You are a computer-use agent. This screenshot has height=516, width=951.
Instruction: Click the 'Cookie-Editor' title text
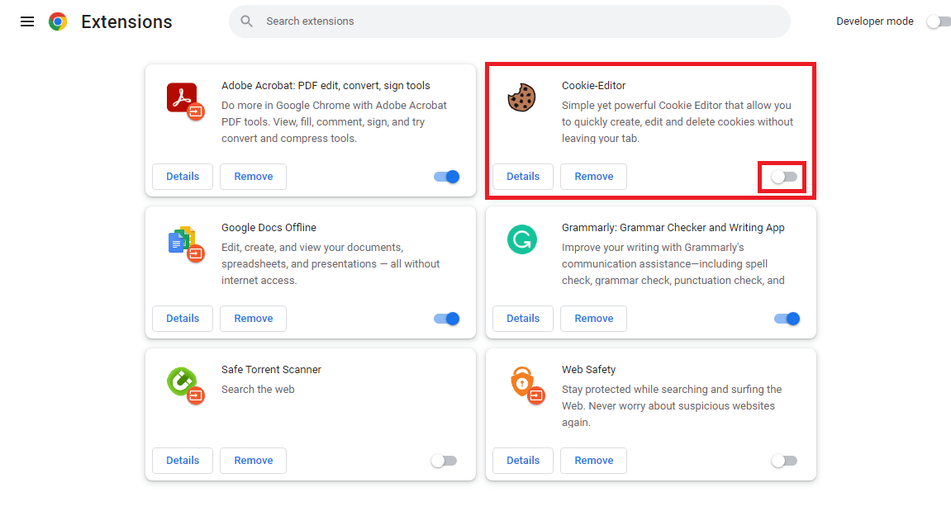pyautogui.click(x=593, y=86)
